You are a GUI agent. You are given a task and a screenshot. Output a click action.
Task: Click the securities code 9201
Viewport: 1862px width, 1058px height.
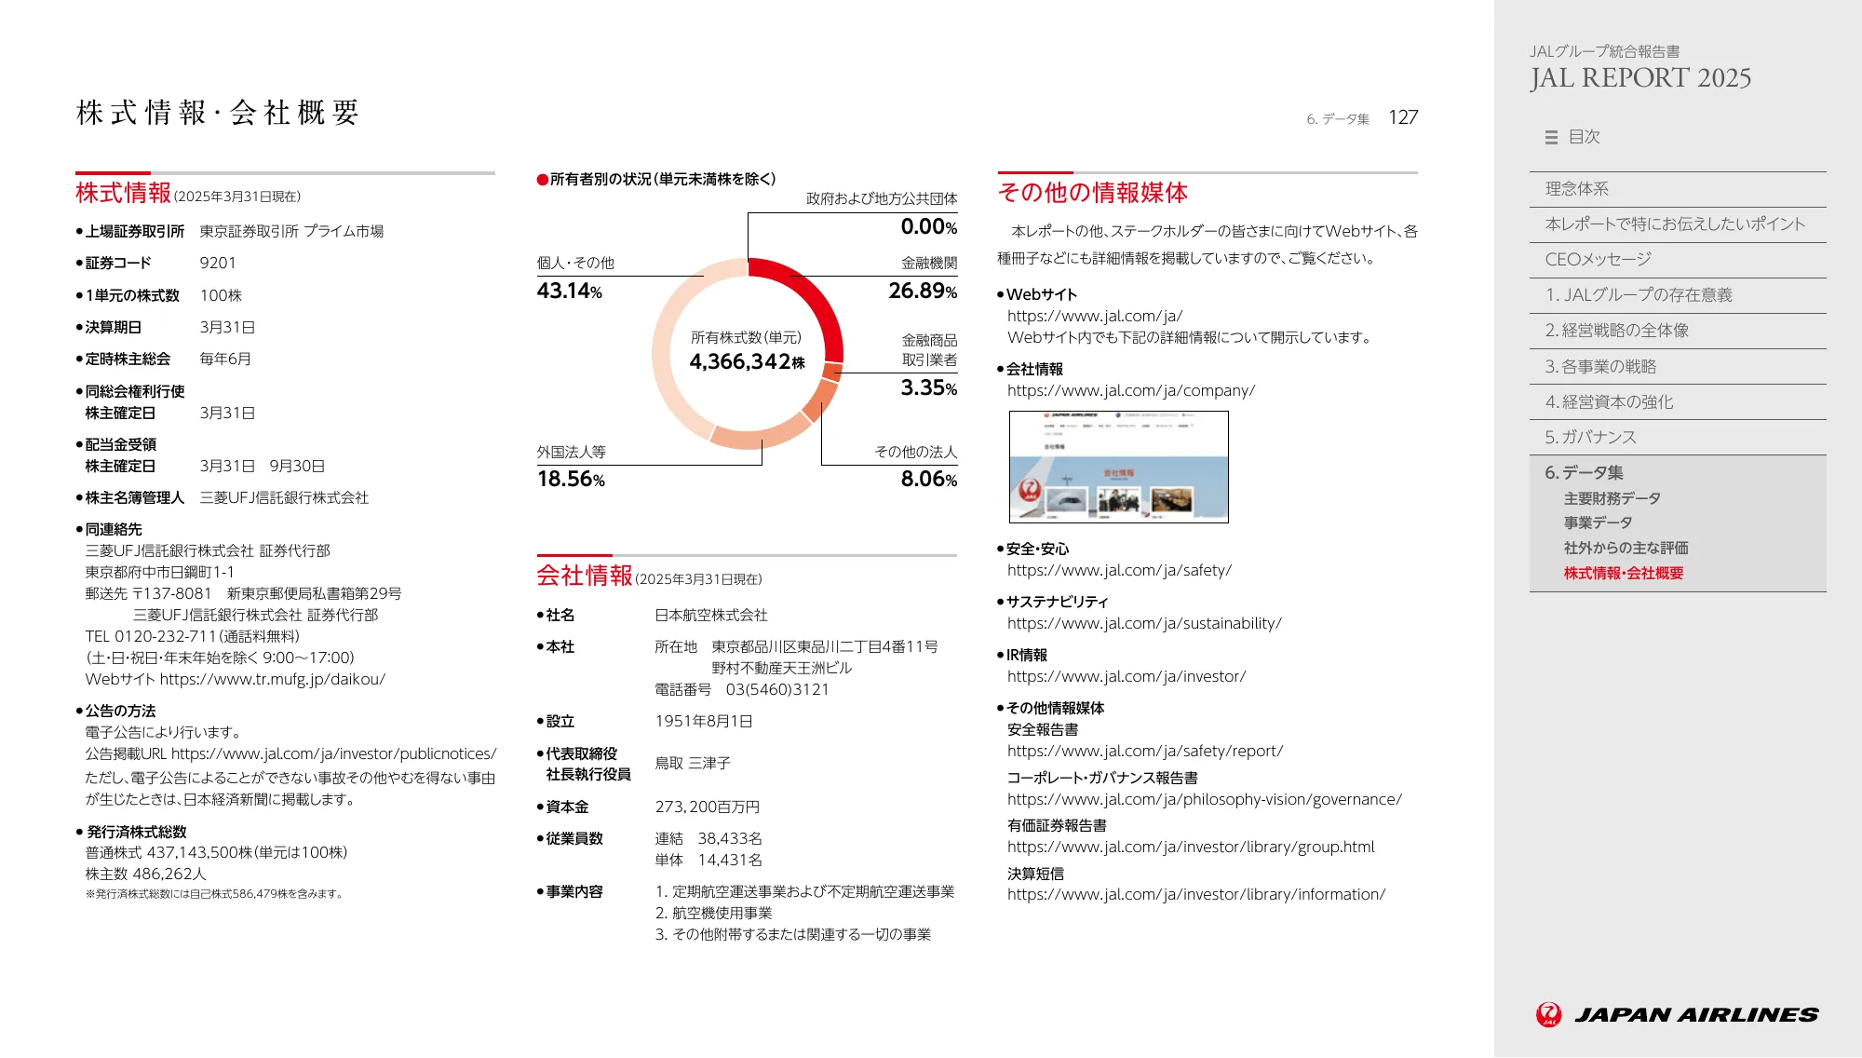pyautogui.click(x=218, y=264)
